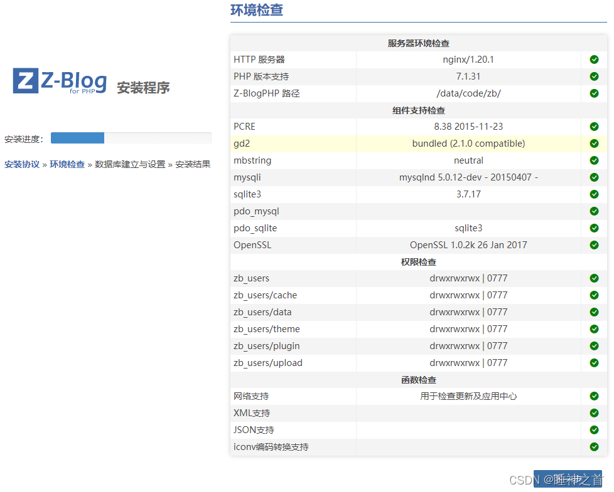
Task: Click the green check in the mysqli row
Action: (594, 177)
